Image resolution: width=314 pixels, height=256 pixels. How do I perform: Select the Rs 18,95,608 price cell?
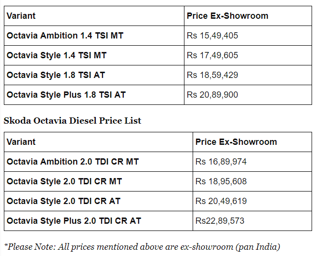221,181
